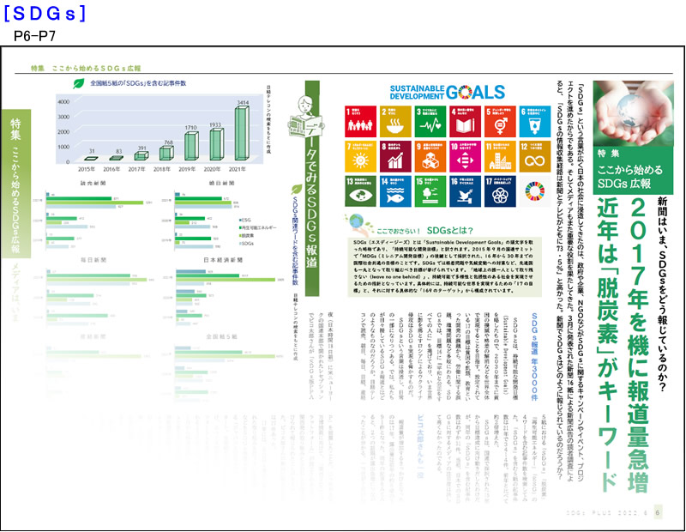
Task: Click the green leaf beside the bar chart title
Action: [79, 83]
